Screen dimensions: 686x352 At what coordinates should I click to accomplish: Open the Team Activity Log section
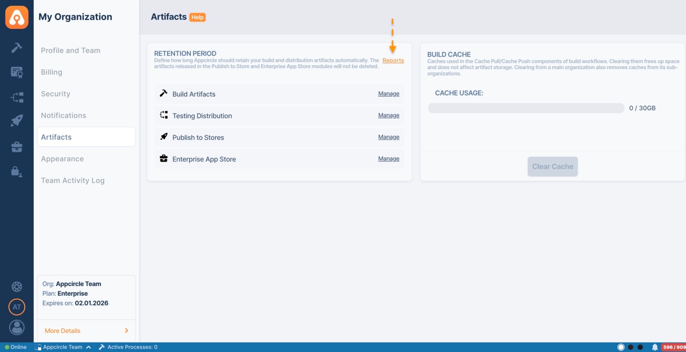pyautogui.click(x=72, y=180)
